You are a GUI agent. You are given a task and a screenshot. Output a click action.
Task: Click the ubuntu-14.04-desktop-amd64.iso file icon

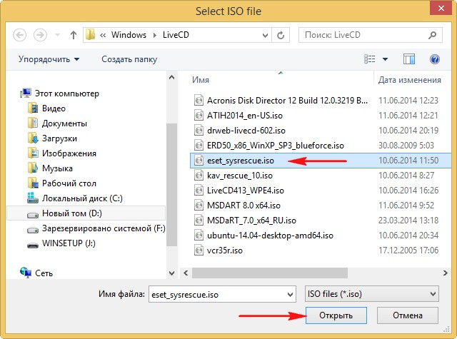(x=199, y=236)
